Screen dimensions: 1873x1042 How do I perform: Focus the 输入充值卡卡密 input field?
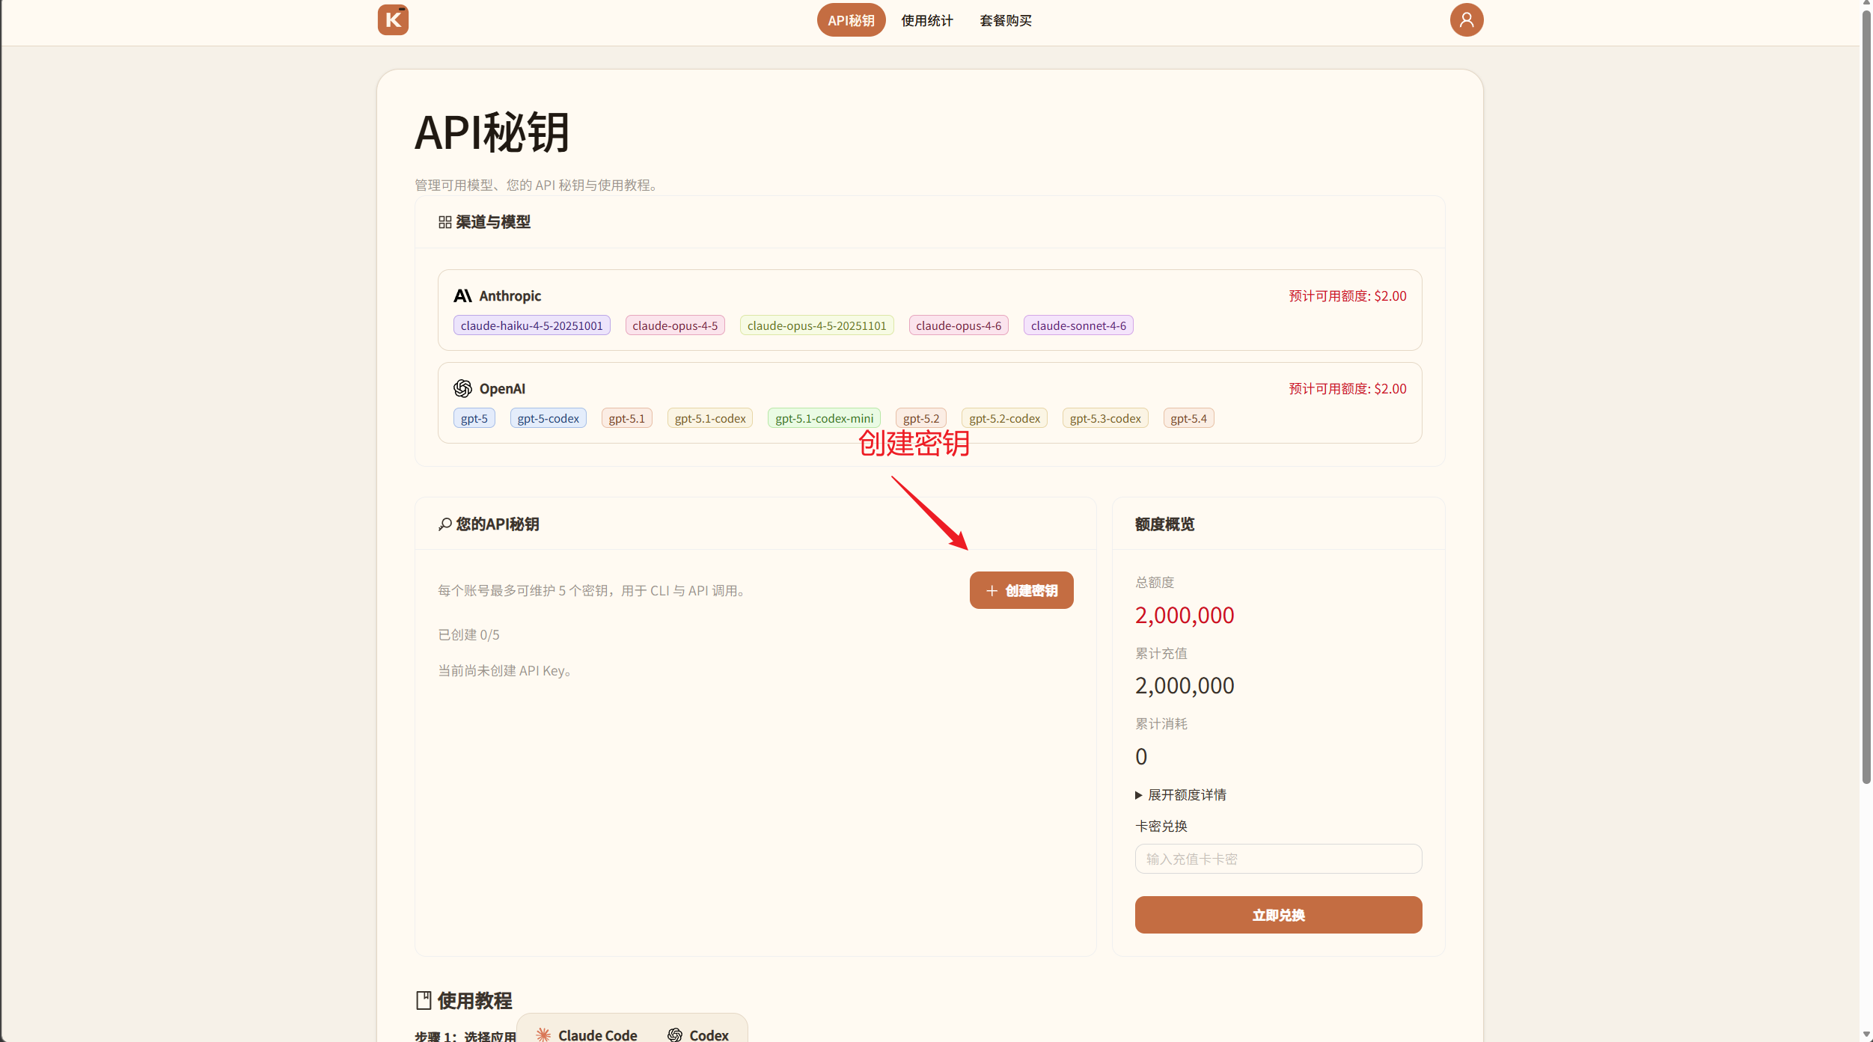(1277, 859)
